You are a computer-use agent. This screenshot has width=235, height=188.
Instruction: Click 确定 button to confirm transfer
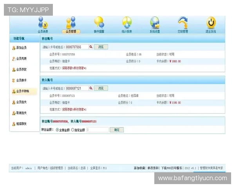(x=117, y=130)
